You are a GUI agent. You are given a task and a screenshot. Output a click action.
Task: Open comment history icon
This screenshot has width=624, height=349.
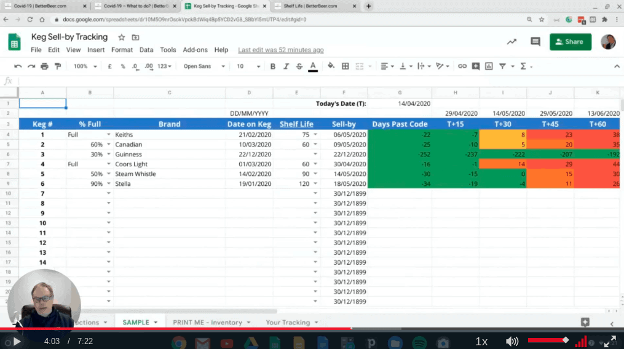point(535,41)
